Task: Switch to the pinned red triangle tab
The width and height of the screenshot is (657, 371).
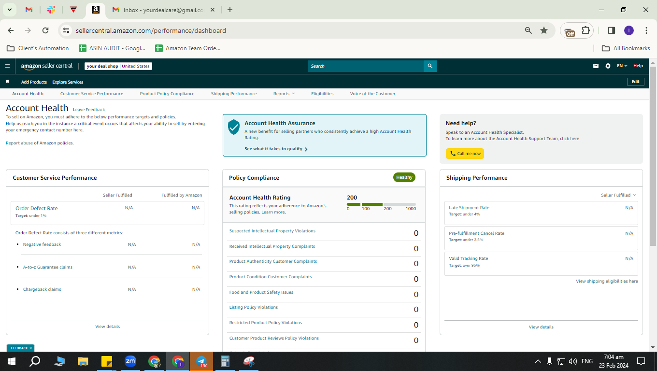Action: coord(73,10)
